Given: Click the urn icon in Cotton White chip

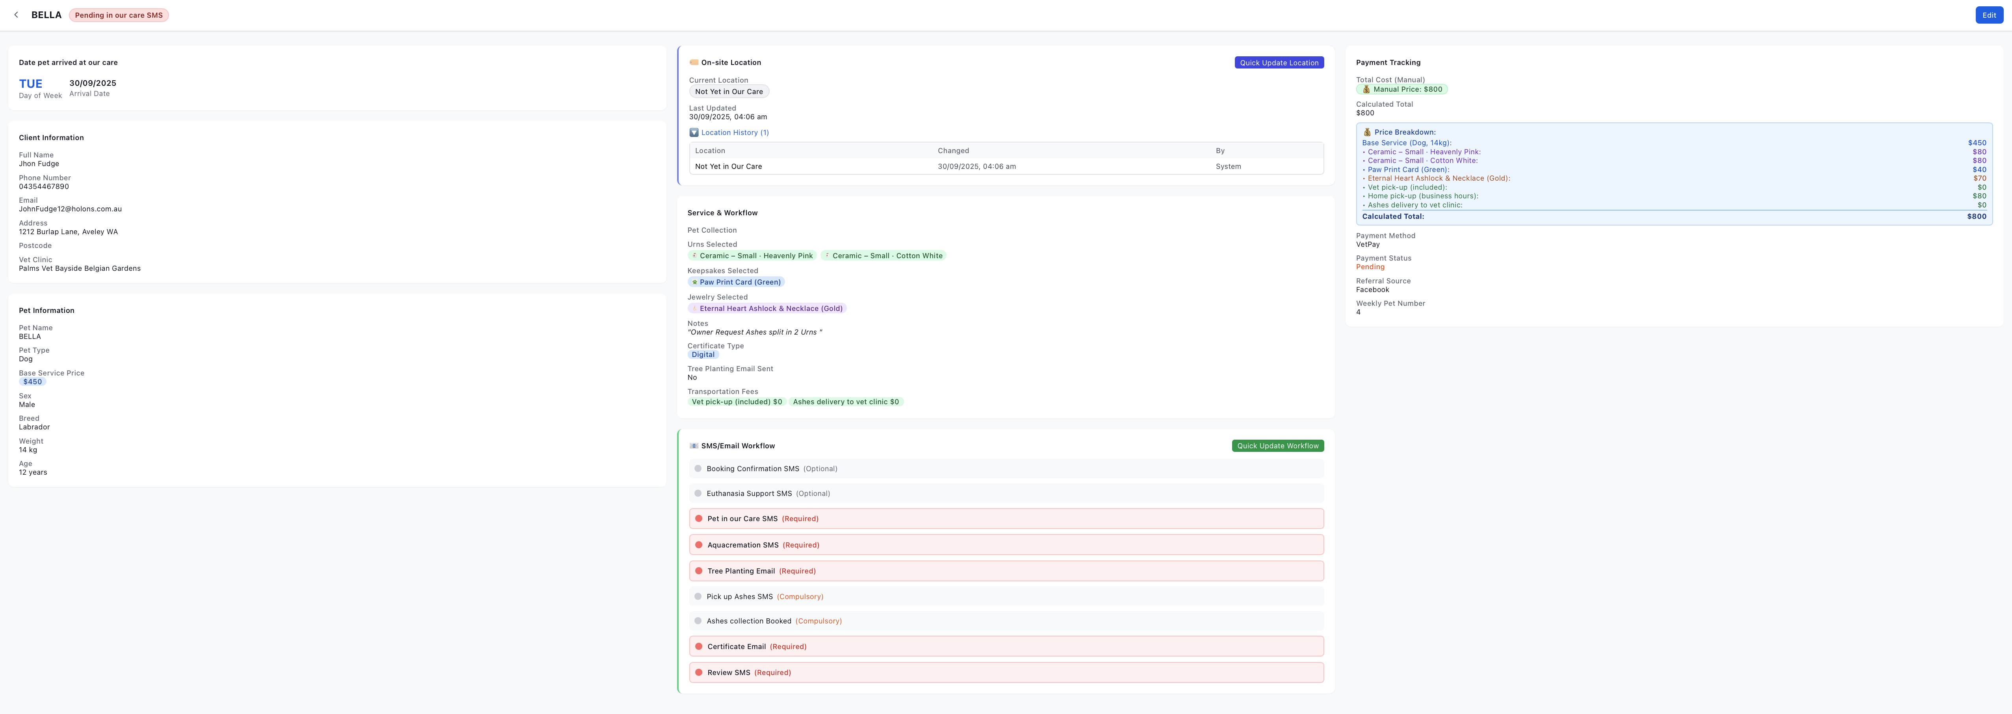Looking at the screenshot, I should 827,256.
